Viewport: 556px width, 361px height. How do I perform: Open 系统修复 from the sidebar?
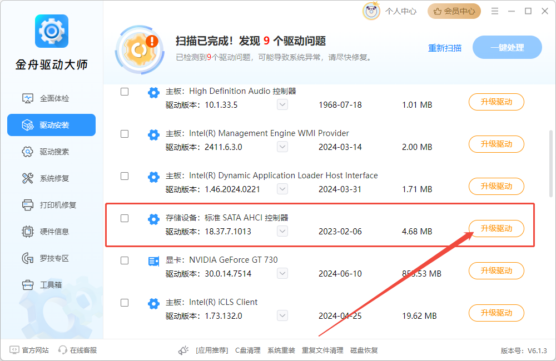point(51,178)
